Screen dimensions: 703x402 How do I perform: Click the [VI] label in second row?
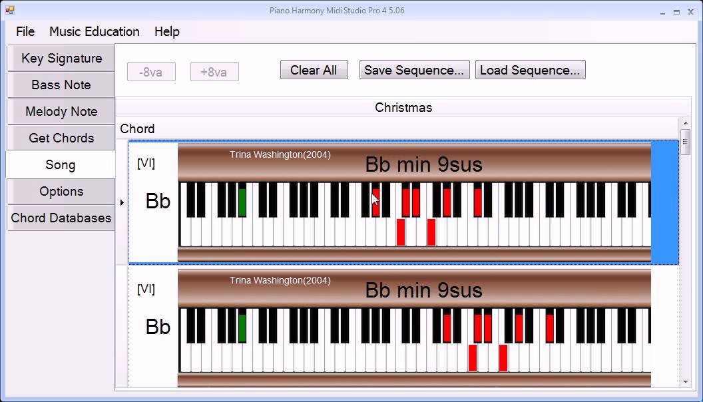(x=146, y=289)
